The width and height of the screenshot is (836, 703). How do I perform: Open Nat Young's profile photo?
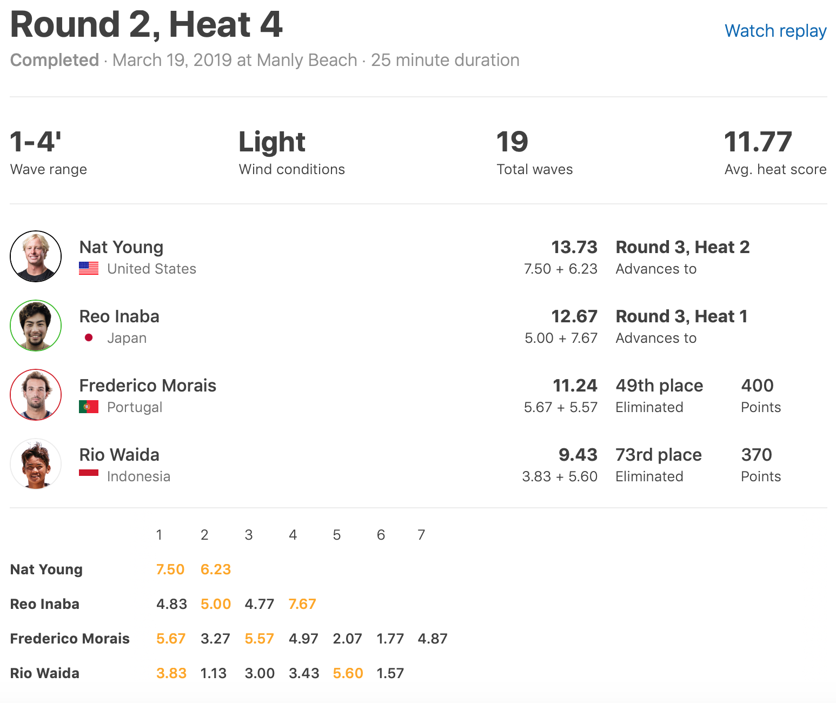pos(36,256)
